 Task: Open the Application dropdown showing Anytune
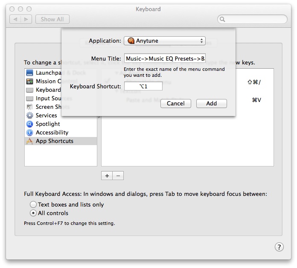165,41
